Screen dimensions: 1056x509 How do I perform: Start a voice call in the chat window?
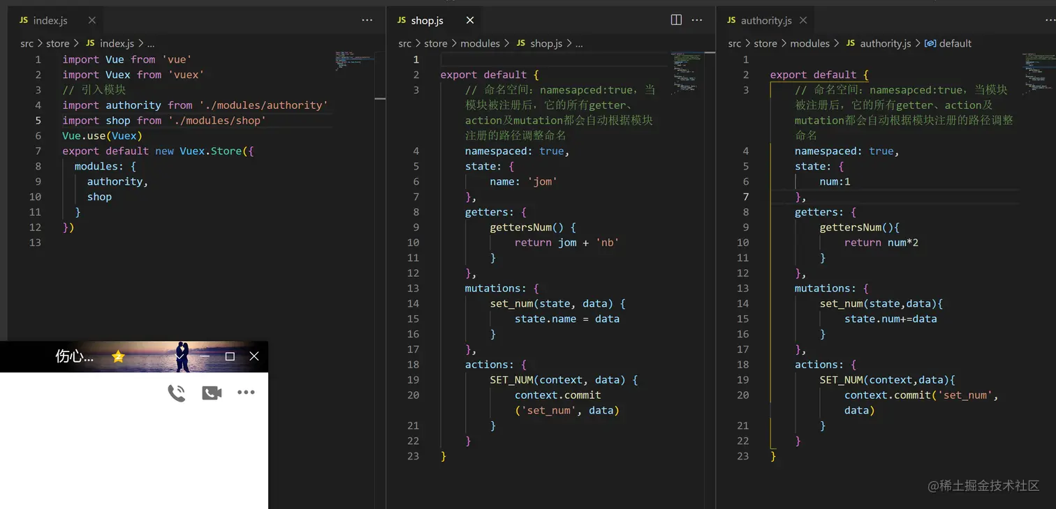[177, 393]
